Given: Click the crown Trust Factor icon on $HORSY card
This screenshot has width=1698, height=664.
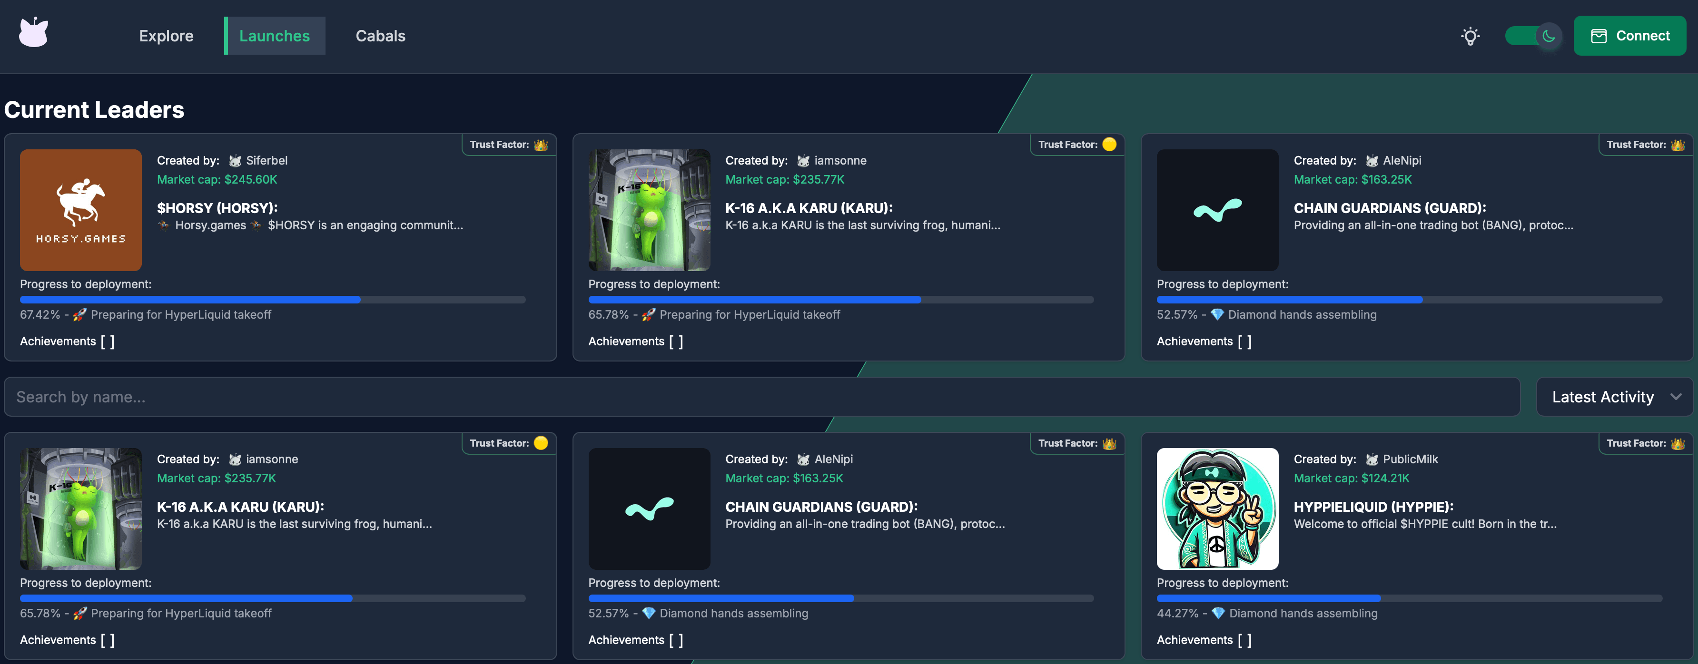Looking at the screenshot, I should [x=541, y=145].
